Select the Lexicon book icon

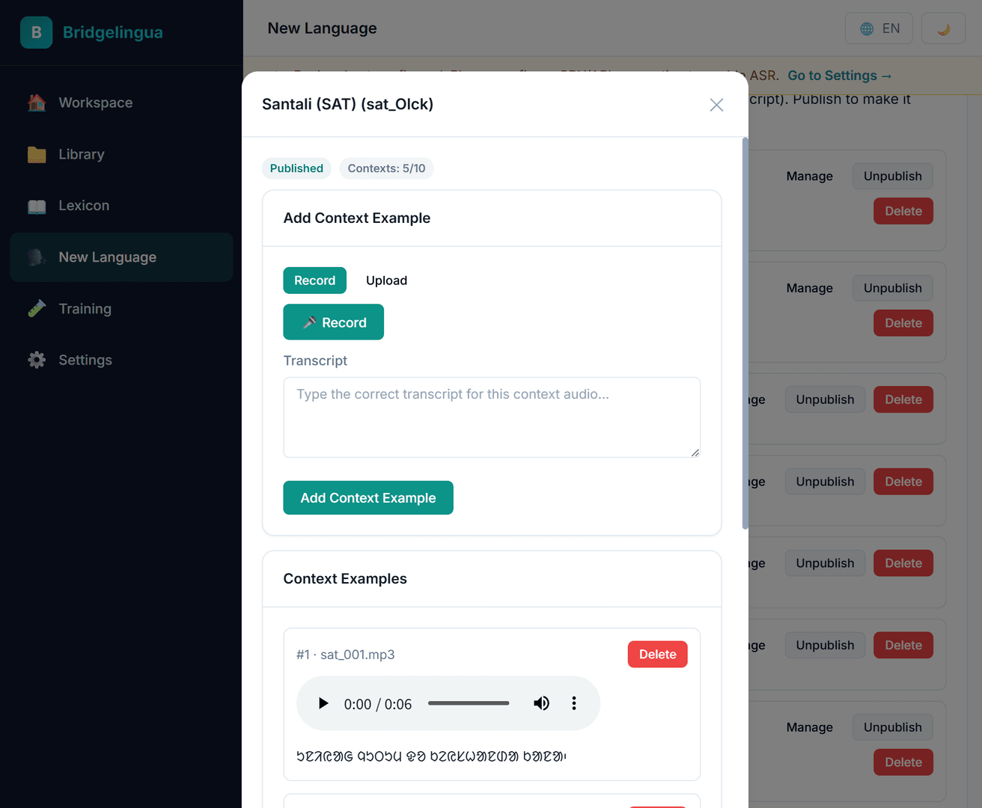coord(36,205)
